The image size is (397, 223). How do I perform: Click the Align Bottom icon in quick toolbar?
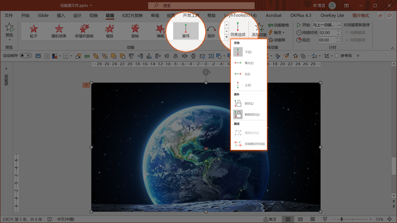tap(149, 56)
